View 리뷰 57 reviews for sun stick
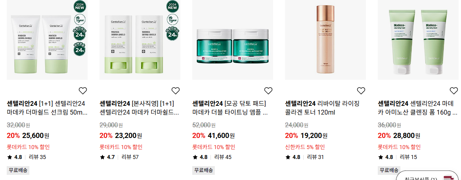461x180 pixels. [x=130, y=157]
